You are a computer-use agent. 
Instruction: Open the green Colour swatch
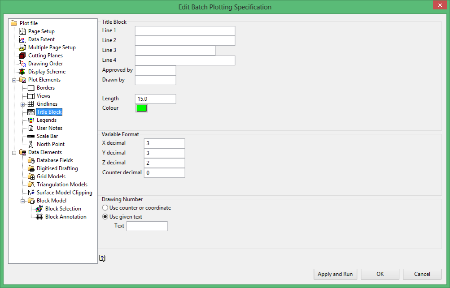point(141,108)
